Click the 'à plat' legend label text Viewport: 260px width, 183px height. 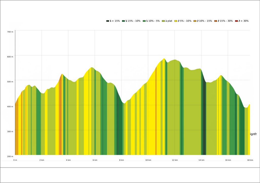point(169,21)
